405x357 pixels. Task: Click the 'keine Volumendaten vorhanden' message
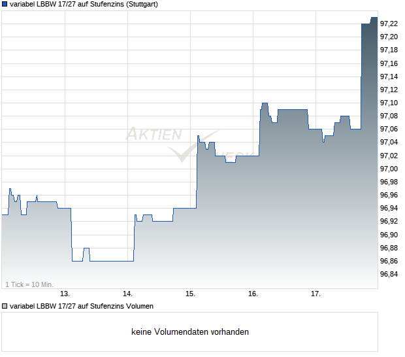click(x=190, y=332)
